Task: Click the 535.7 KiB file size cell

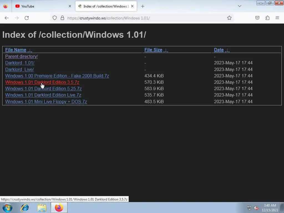Action: [154, 95]
